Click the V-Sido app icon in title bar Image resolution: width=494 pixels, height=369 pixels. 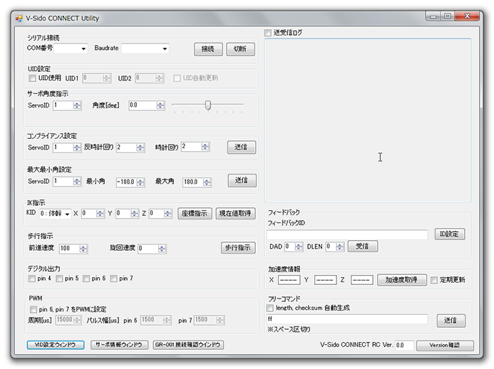point(20,18)
